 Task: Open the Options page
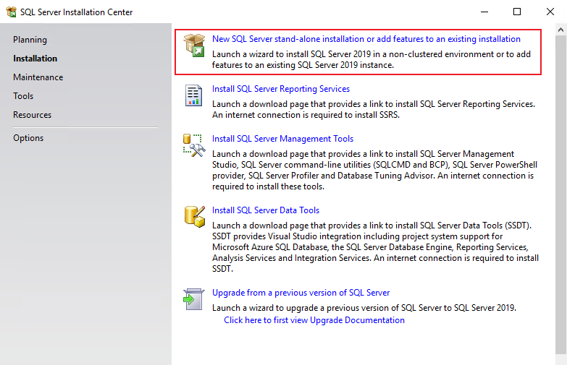pyautogui.click(x=28, y=138)
